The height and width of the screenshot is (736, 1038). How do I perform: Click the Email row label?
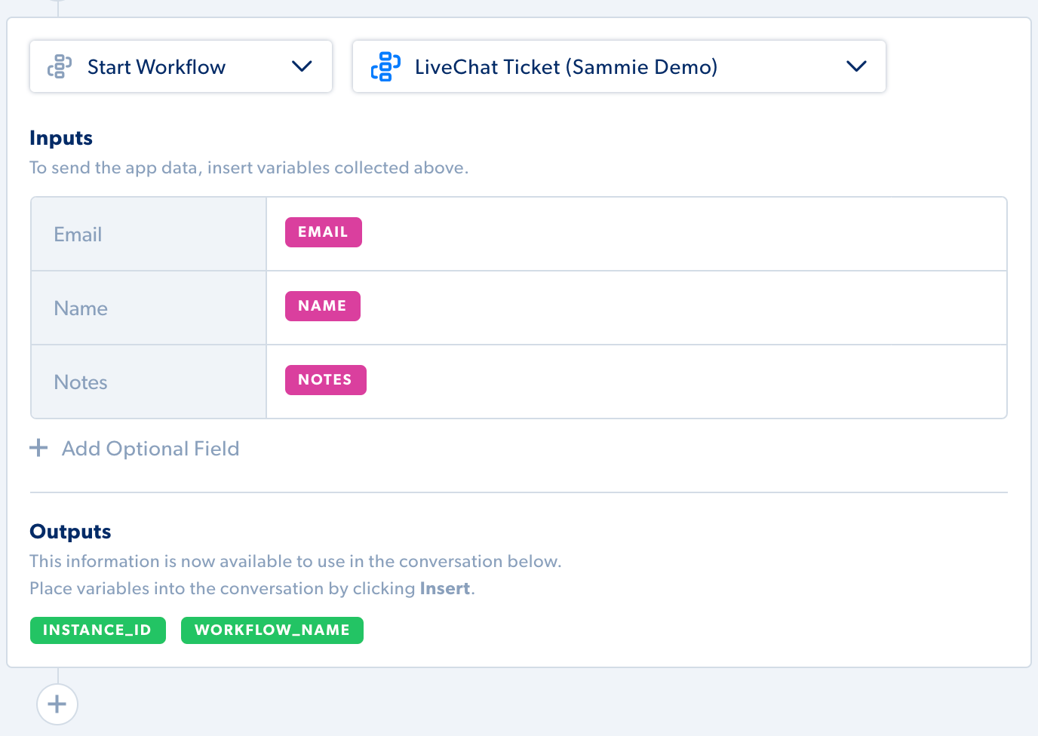click(78, 235)
